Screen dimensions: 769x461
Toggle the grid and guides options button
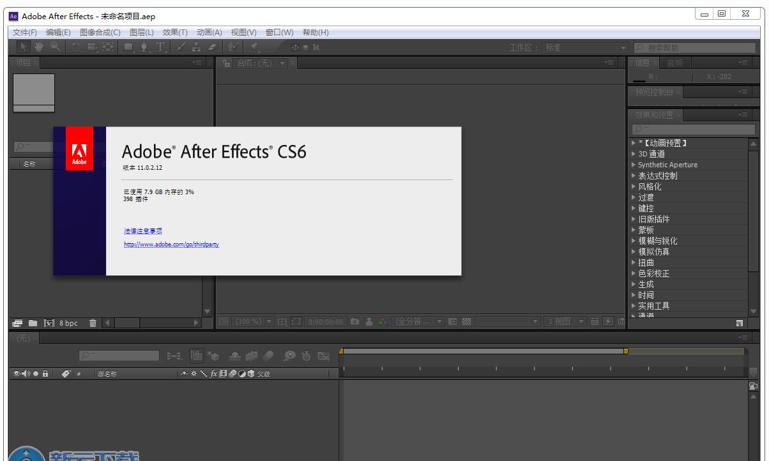tap(282, 322)
